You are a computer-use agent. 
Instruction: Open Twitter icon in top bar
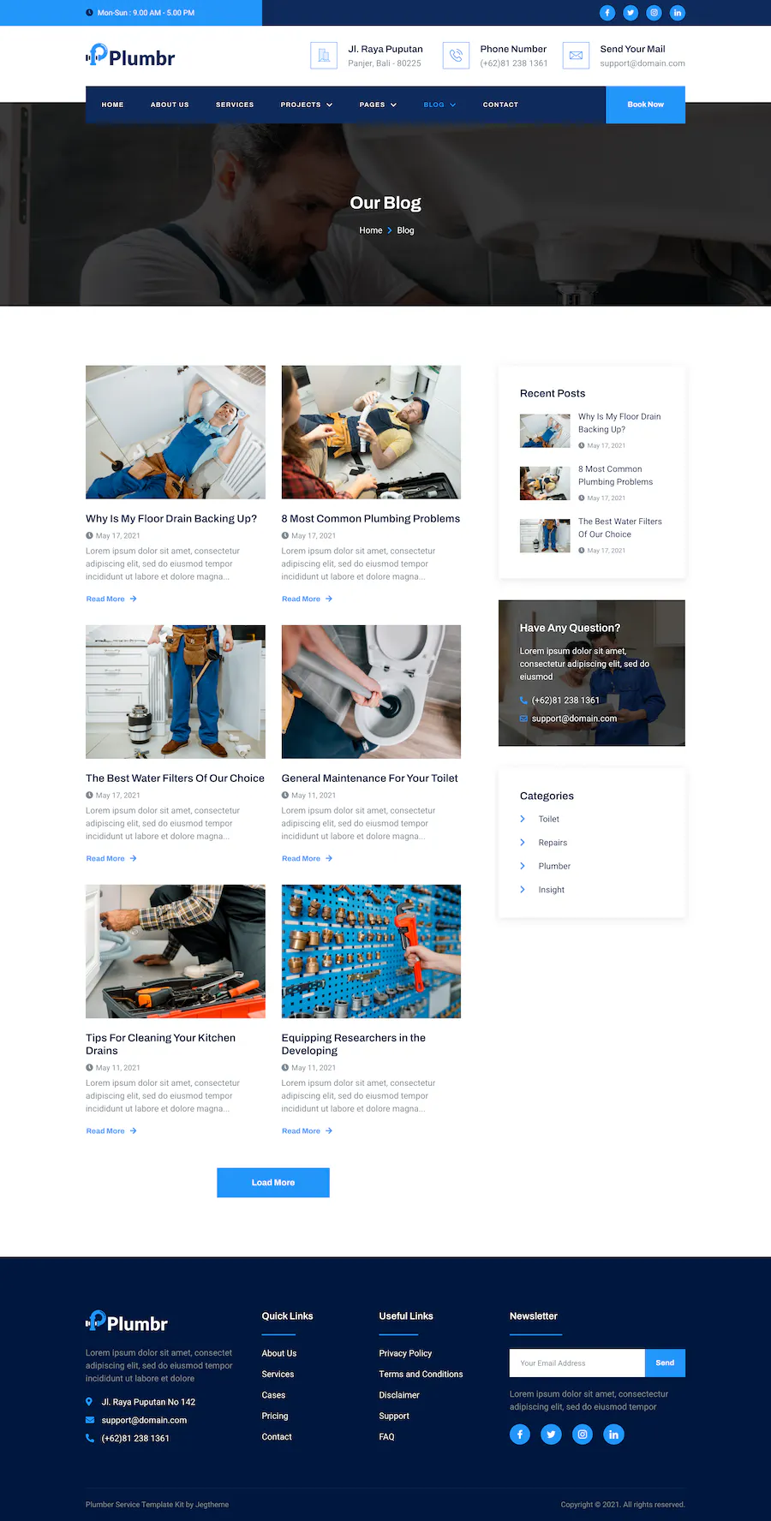pyautogui.click(x=631, y=13)
